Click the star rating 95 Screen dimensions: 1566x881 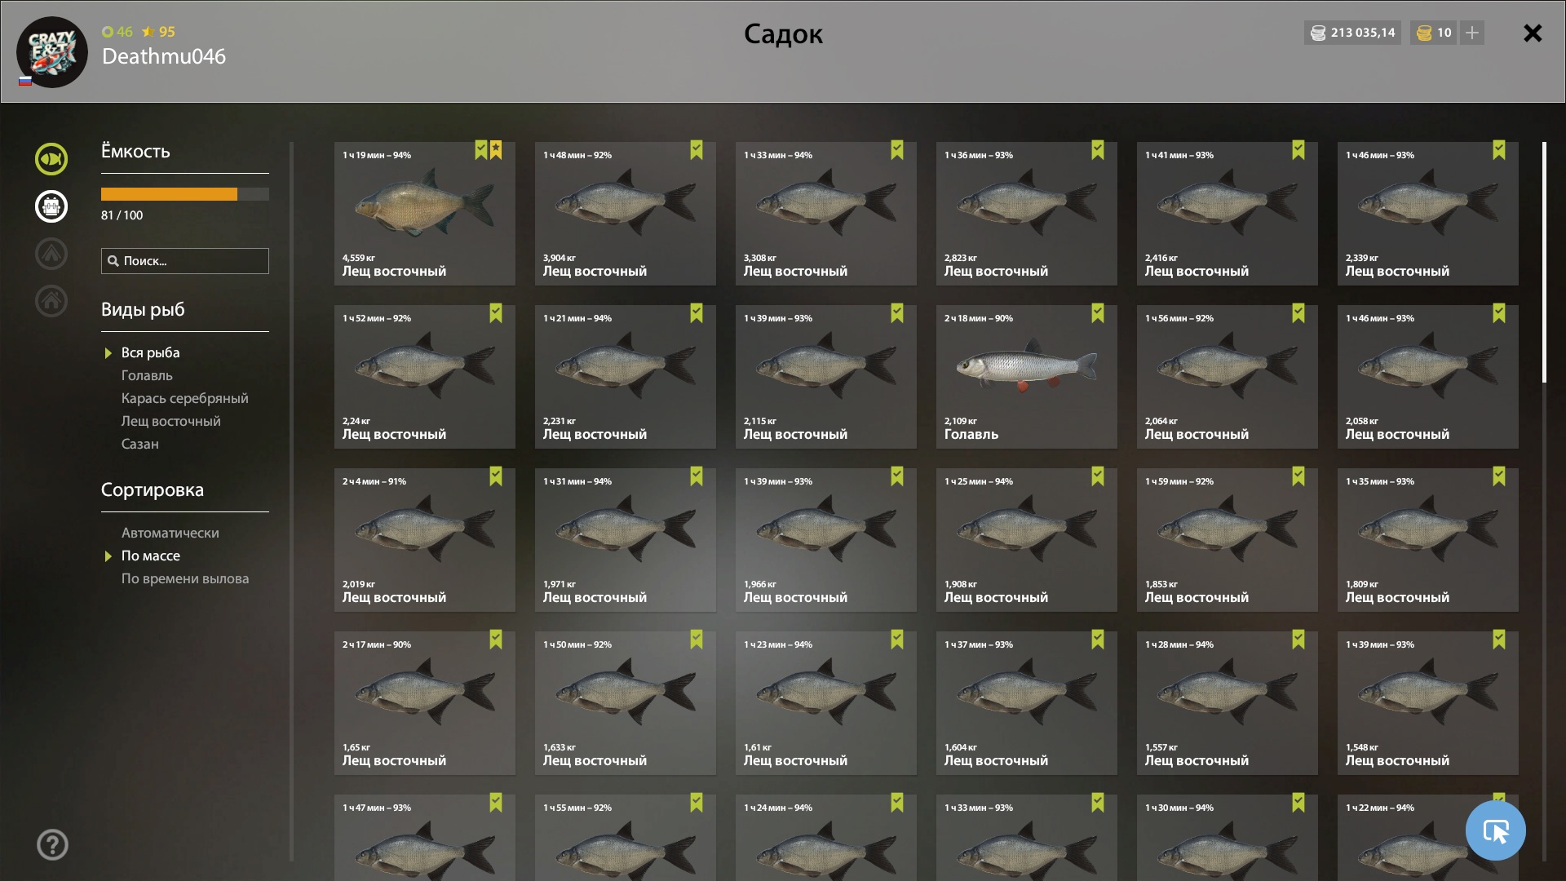(x=158, y=32)
